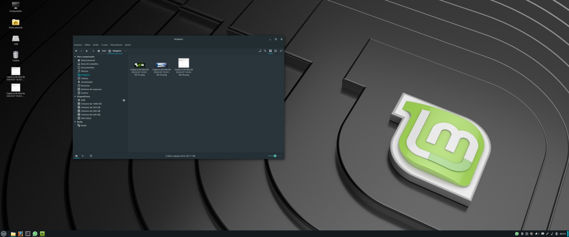Select the 01-40-59.png screenshot thumbnail

click(161, 65)
